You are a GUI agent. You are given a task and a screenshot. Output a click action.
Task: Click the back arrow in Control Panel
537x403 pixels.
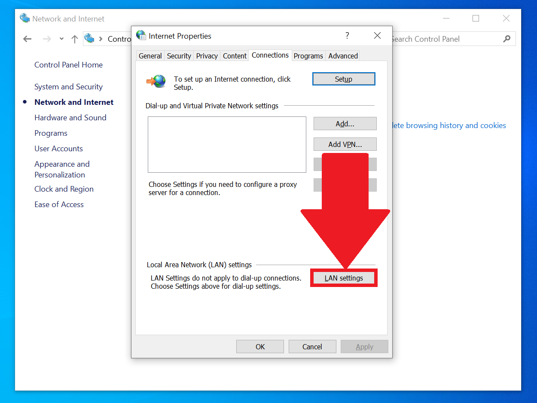(x=27, y=39)
